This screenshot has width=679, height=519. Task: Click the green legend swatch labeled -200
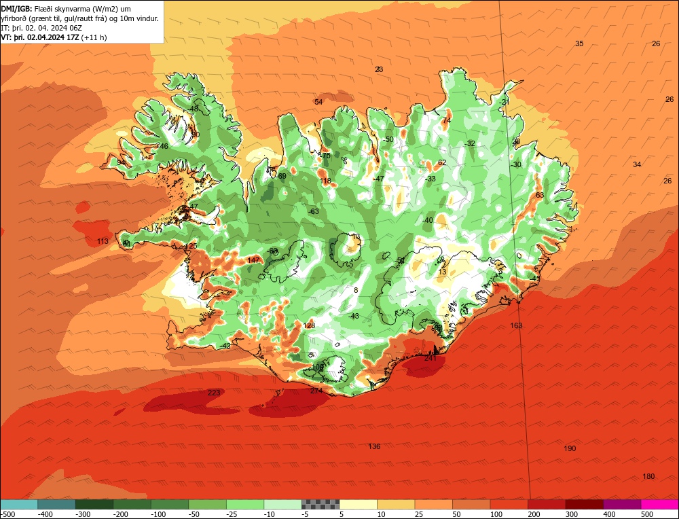click(x=132, y=504)
